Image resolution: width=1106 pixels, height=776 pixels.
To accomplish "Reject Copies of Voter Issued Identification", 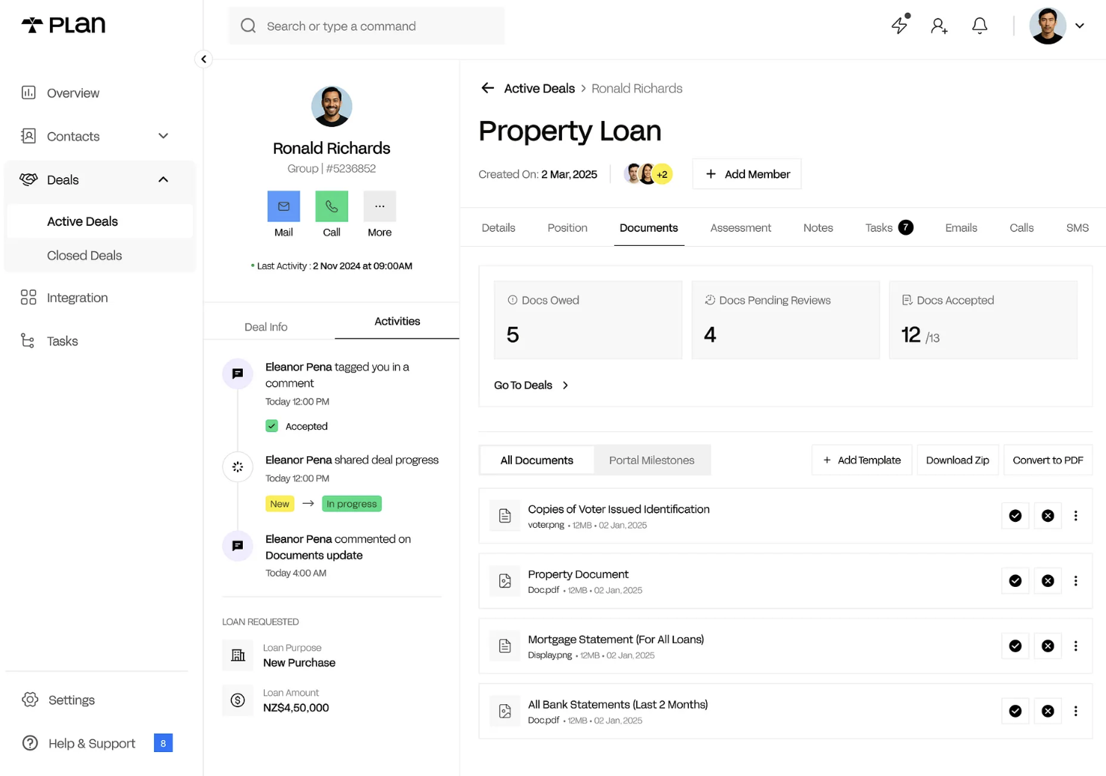I will [x=1048, y=516].
